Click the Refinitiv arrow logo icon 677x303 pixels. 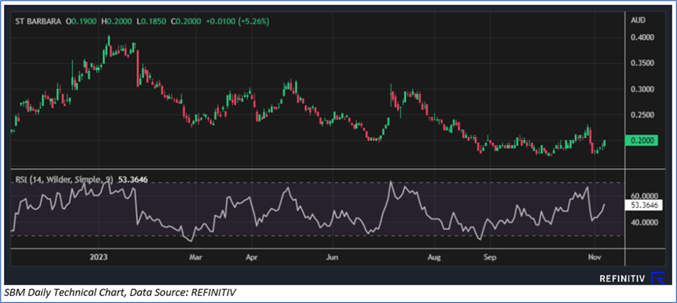click(x=659, y=278)
